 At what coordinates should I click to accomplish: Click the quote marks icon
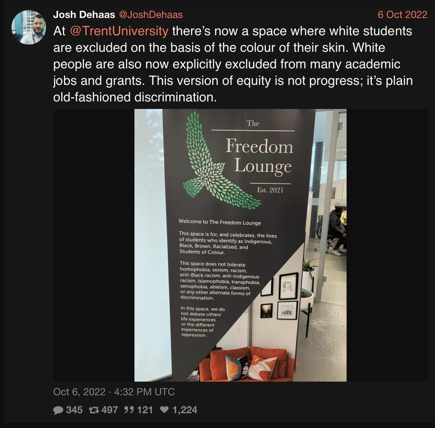[129, 410]
